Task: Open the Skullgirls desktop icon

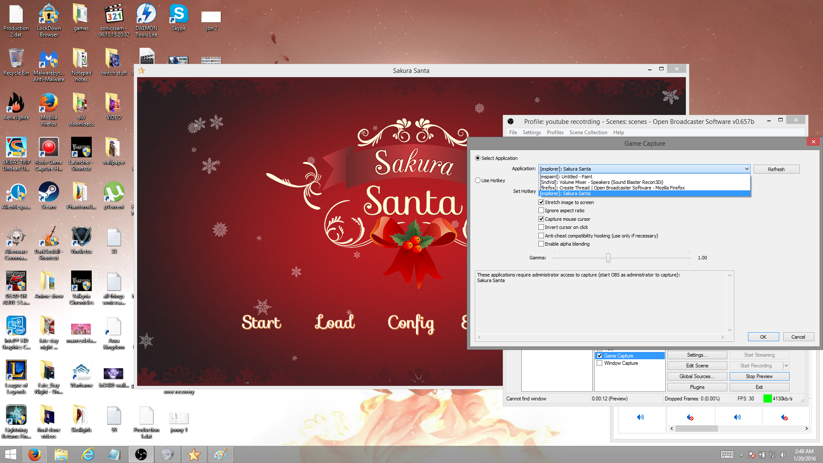Action: click(81, 418)
